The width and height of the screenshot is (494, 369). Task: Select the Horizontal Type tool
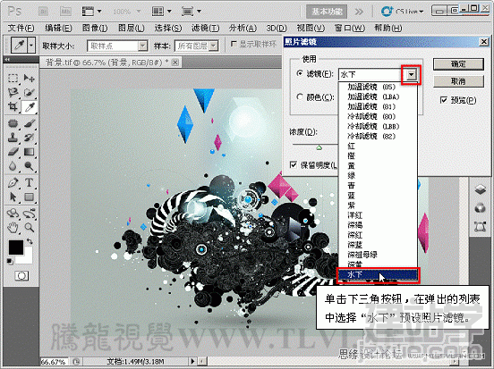pyautogui.click(x=29, y=182)
